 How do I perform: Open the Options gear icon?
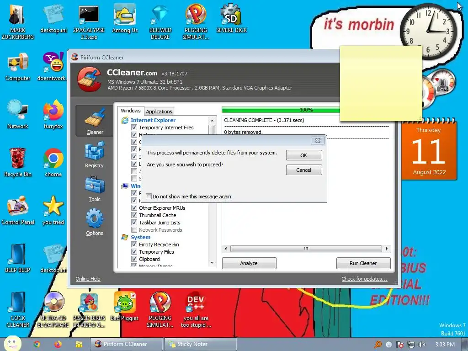click(x=94, y=222)
